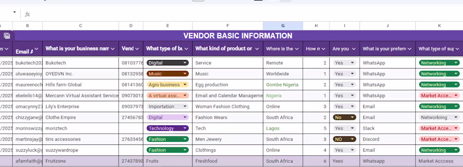Open the NO chip in the tins accessories row
Screen dimensions: 463x167
coord(345,139)
